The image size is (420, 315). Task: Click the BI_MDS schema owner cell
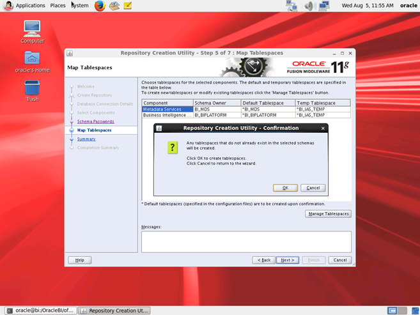[217, 109]
